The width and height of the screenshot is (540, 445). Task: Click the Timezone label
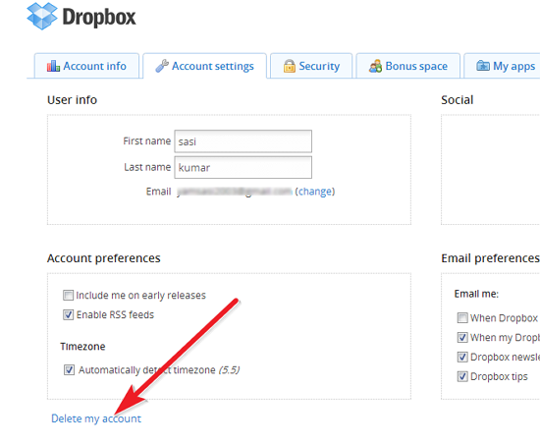click(x=82, y=347)
